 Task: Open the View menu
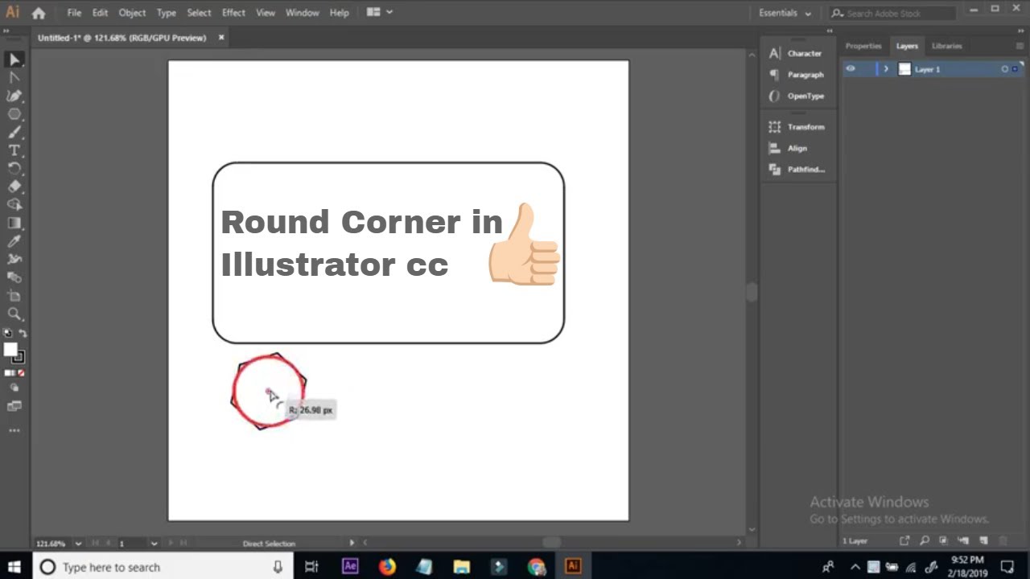tap(266, 13)
